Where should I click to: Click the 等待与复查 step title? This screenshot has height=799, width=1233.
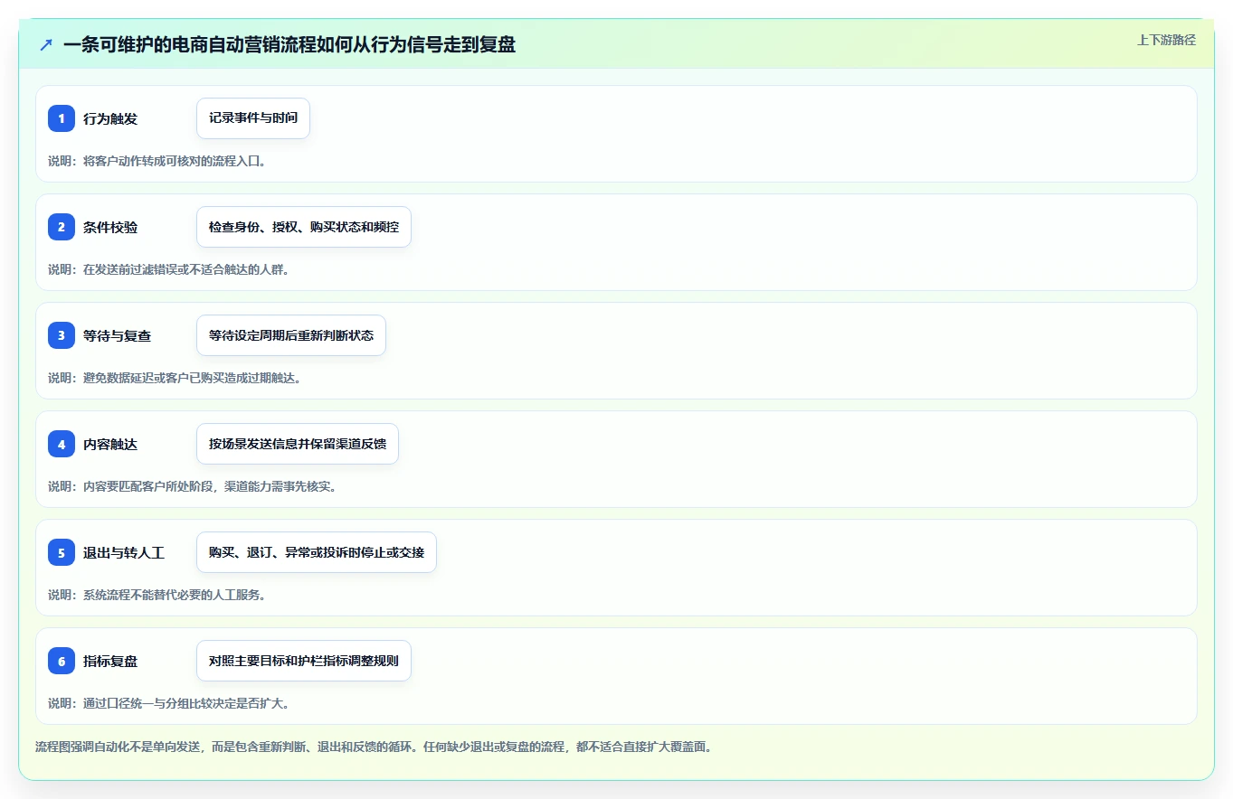click(118, 335)
